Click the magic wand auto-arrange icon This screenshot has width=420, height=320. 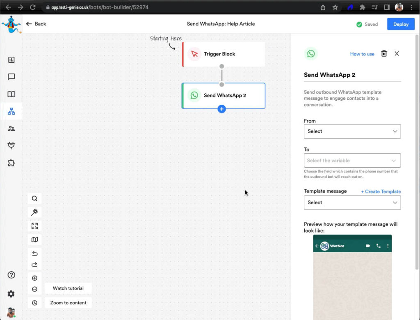[35, 212]
